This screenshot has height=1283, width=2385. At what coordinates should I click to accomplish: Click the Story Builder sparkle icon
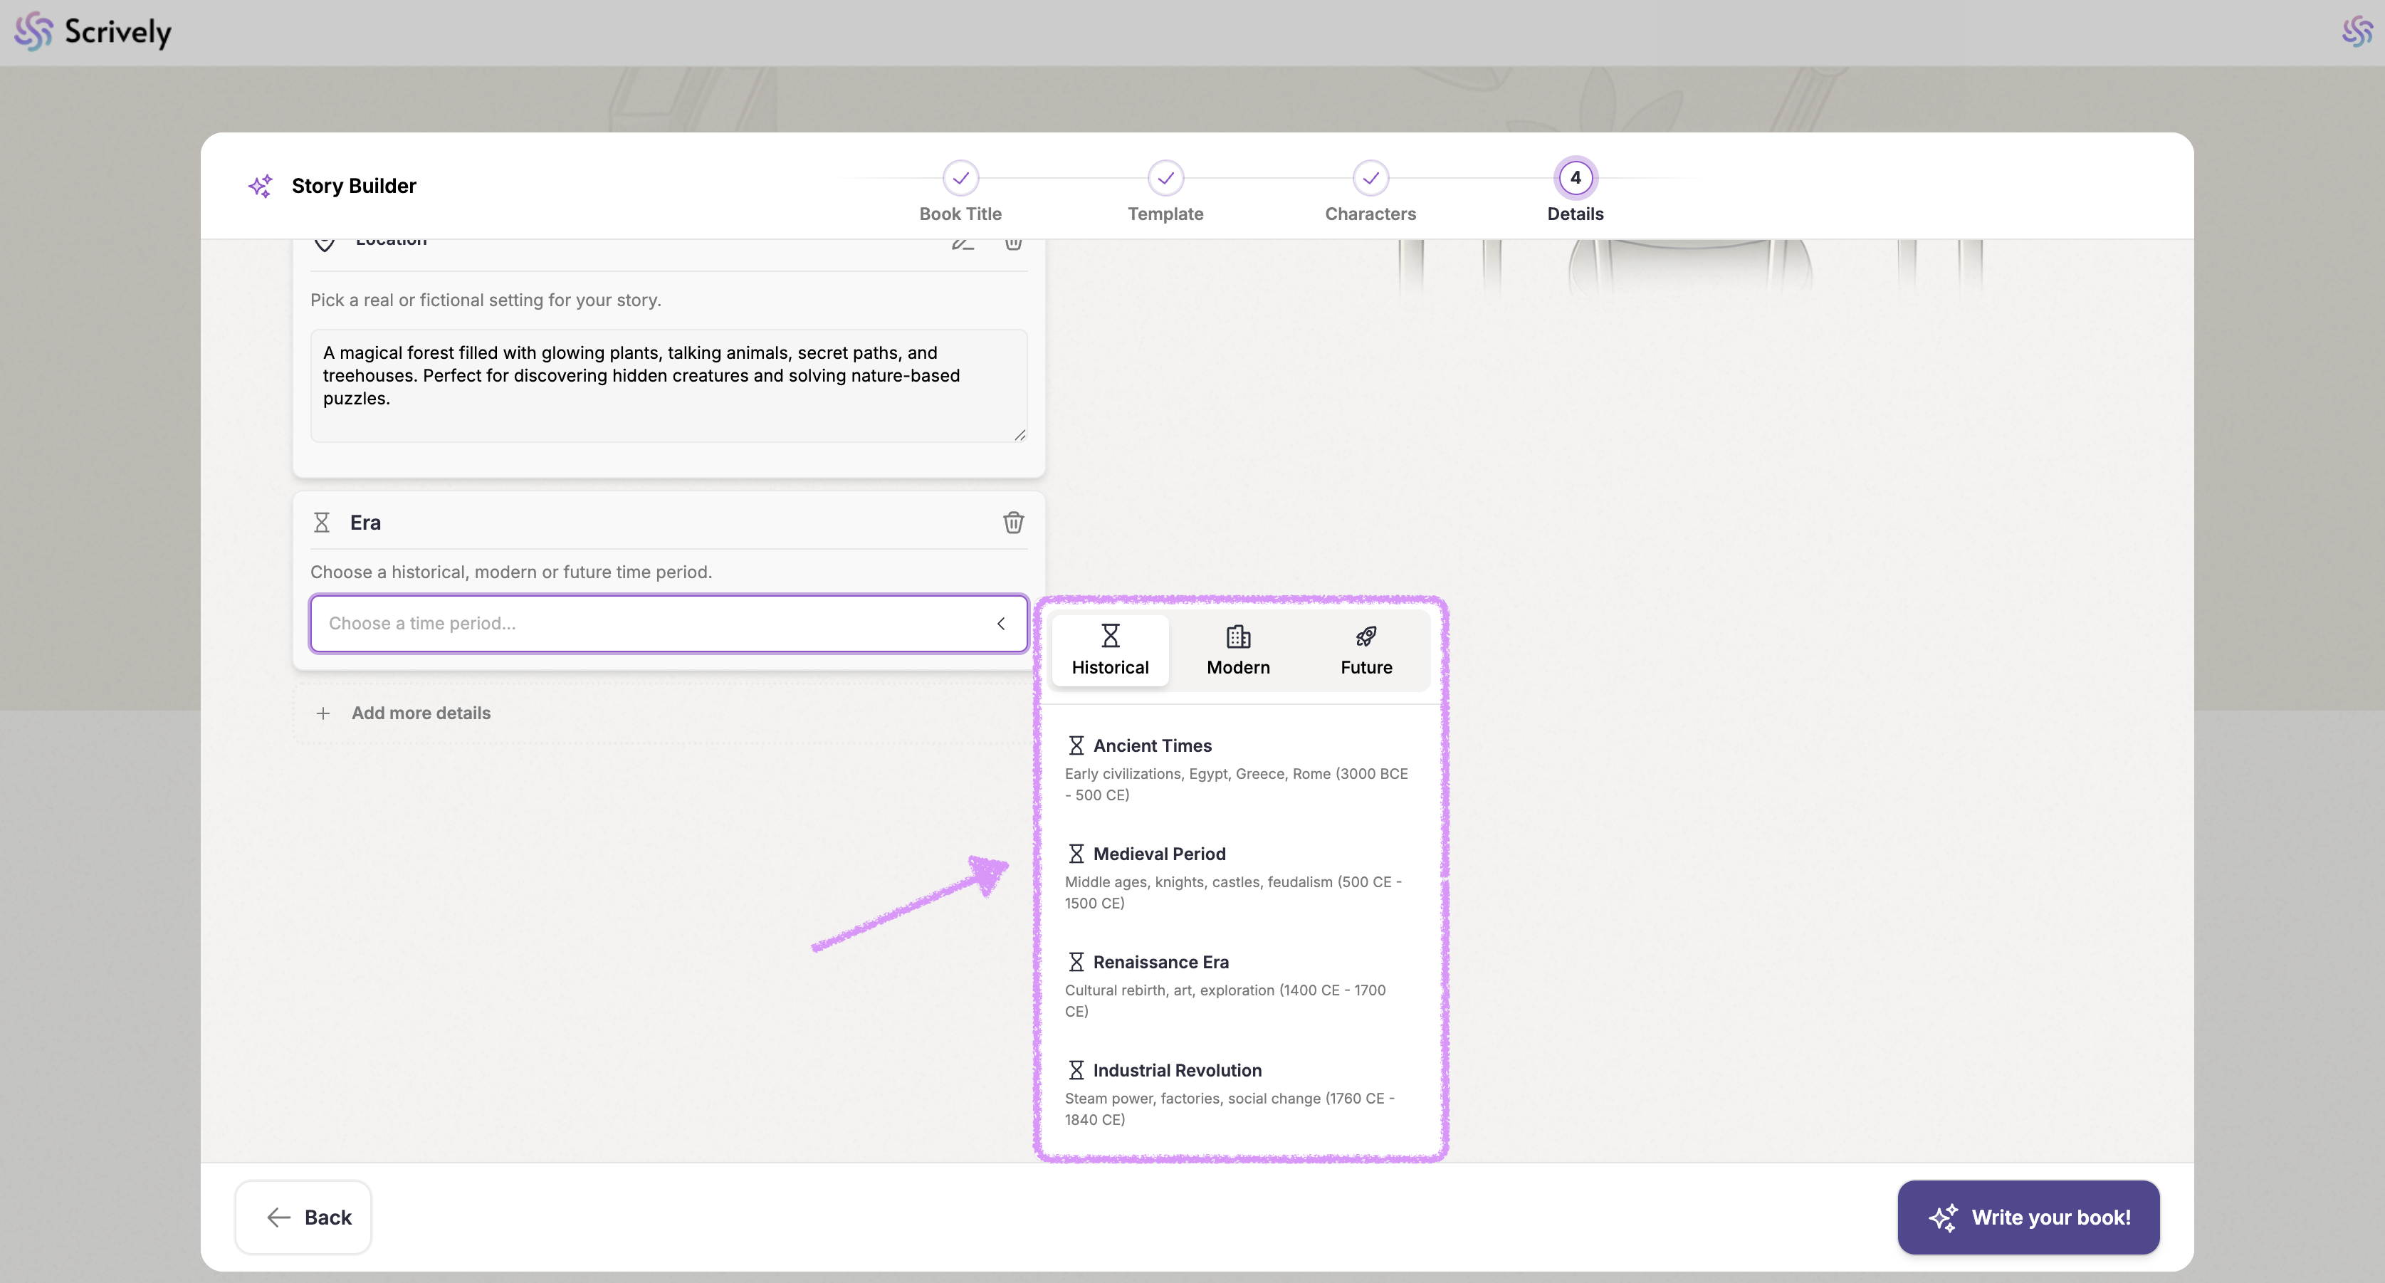click(260, 186)
